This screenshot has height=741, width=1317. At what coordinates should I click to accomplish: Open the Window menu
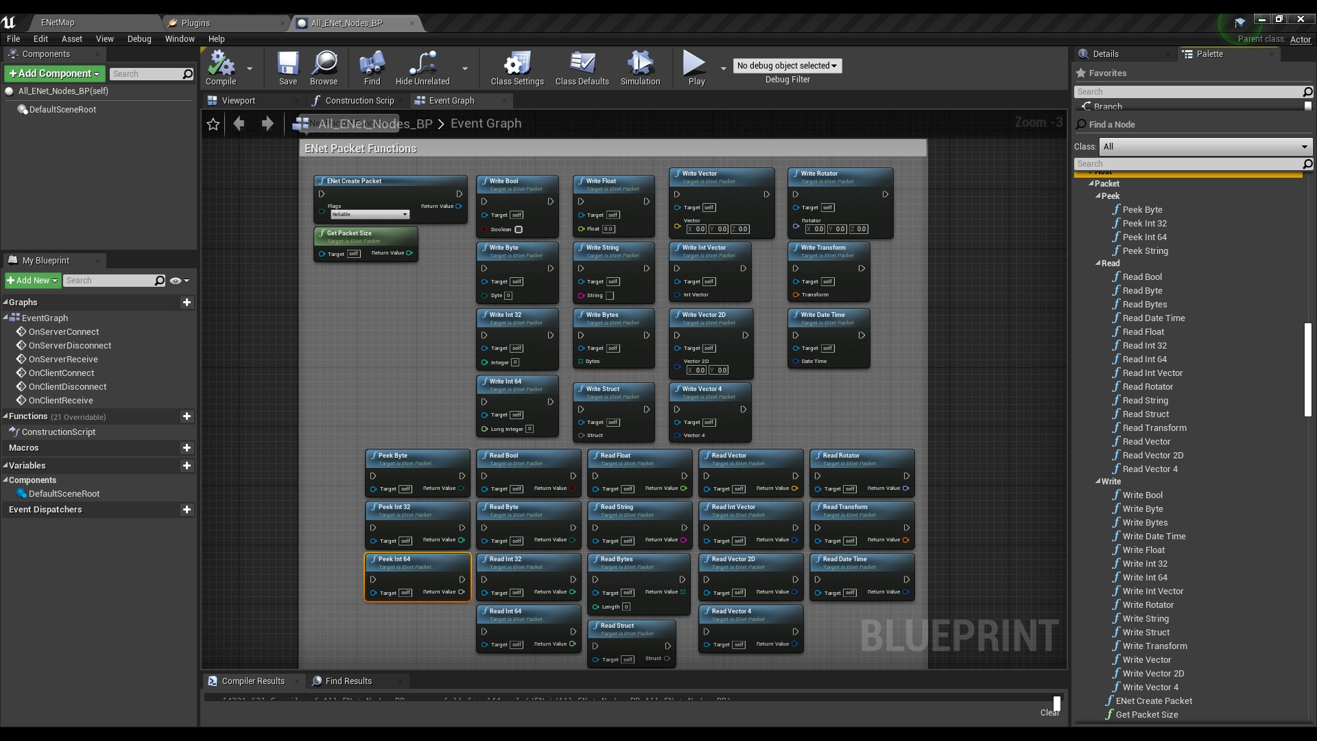point(180,39)
